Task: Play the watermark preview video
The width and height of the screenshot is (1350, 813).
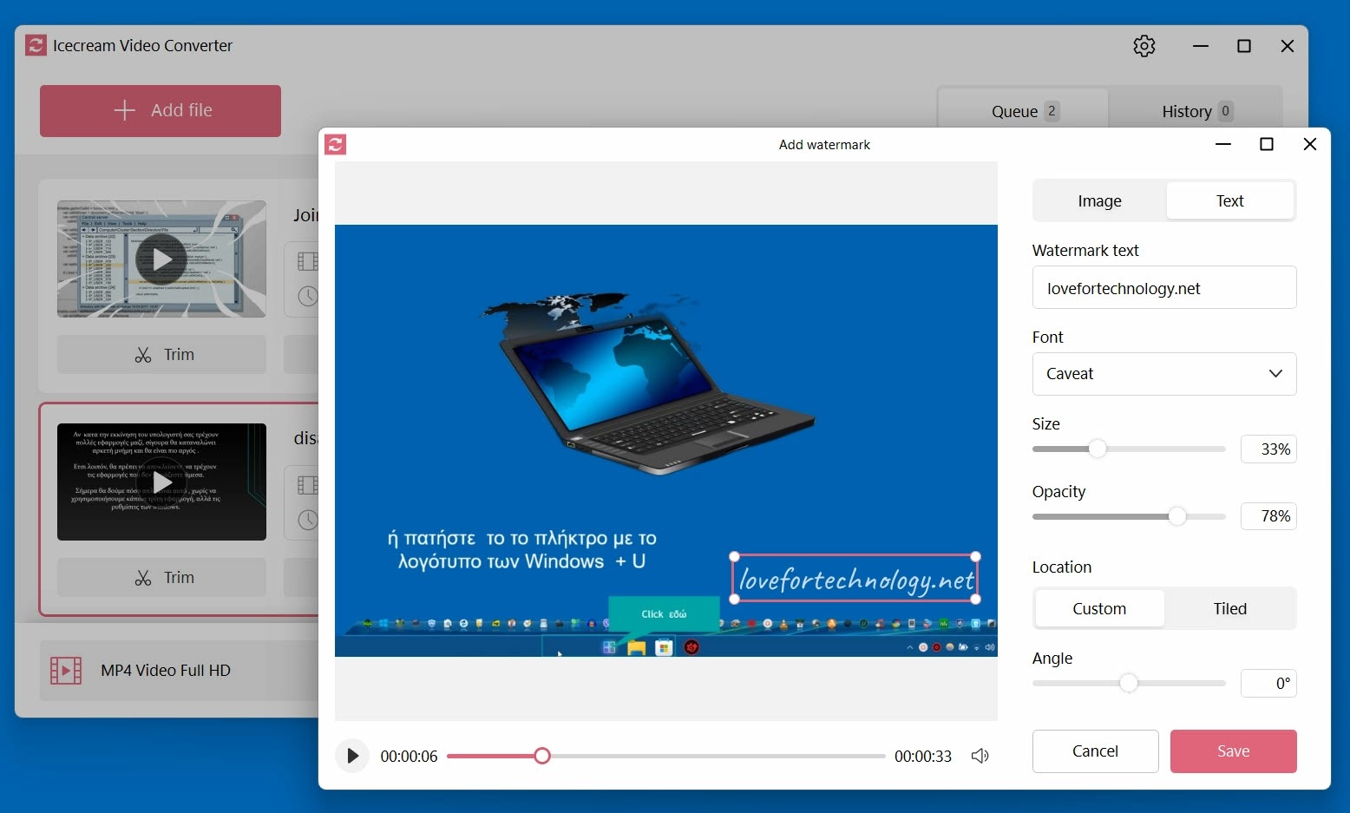Action: [352, 756]
